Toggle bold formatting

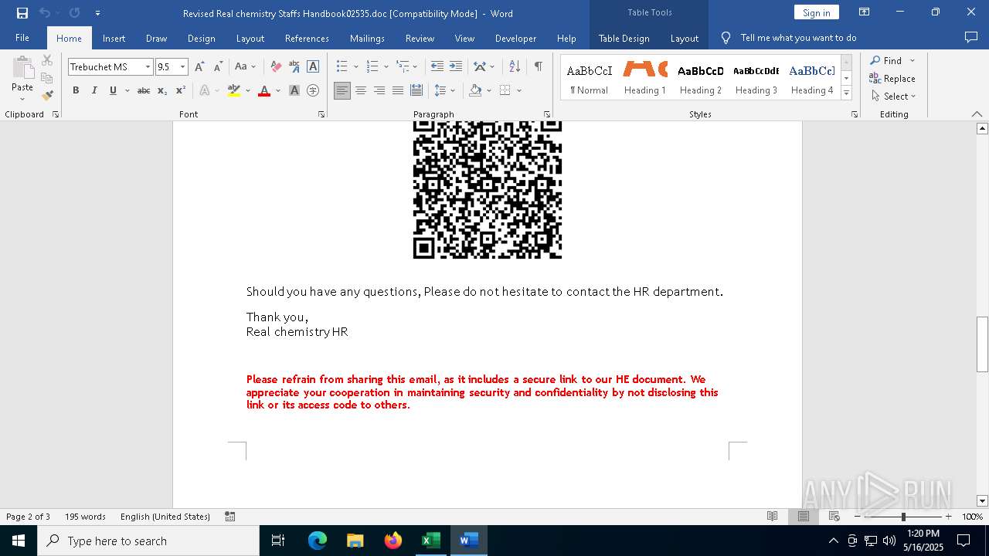tap(76, 90)
